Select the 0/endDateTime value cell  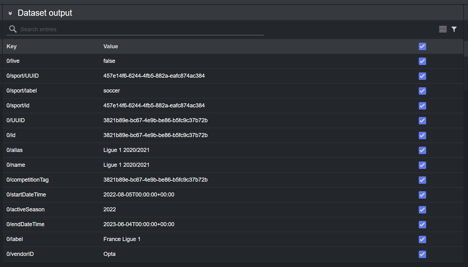(x=139, y=224)
